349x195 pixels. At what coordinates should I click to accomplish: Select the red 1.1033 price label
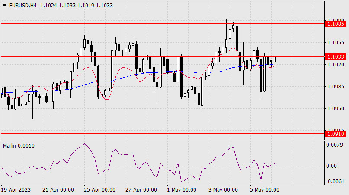click(336, 57)
